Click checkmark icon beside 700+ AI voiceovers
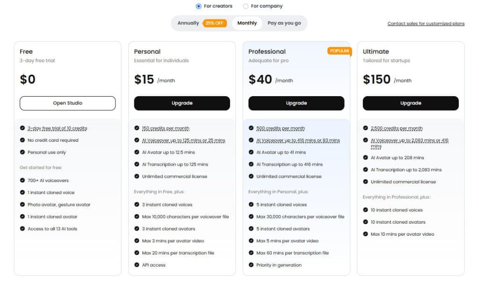This screenshot has height=288, width=479. click(22, 180)
